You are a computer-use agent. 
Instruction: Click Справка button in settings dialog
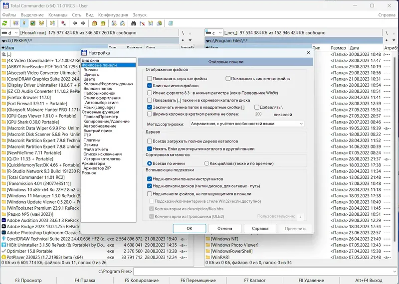[260, 228]
